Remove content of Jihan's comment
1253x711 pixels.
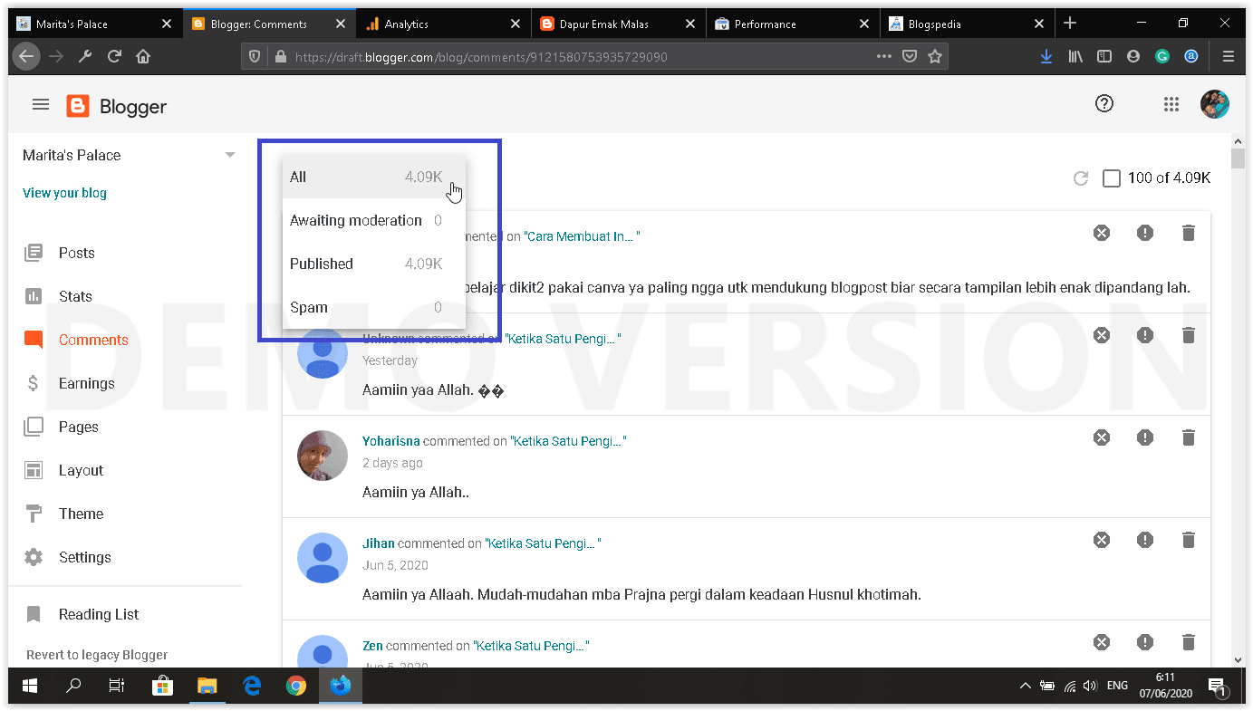pos(1101,540)
